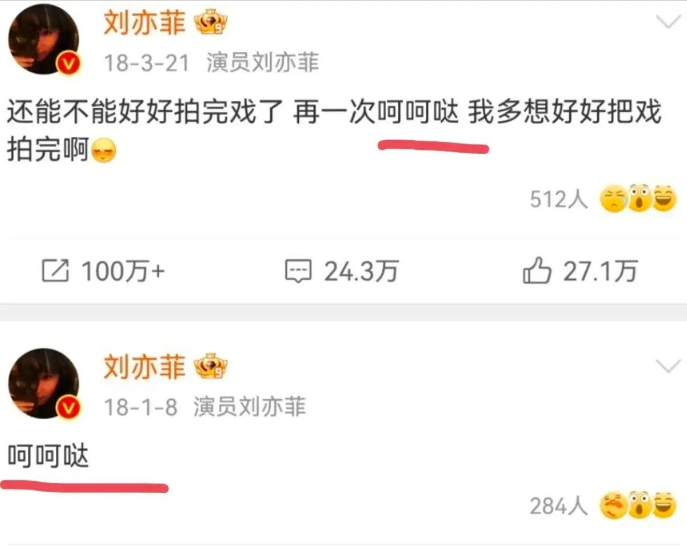View the 512人 reactions list

[x=559, y=200]
